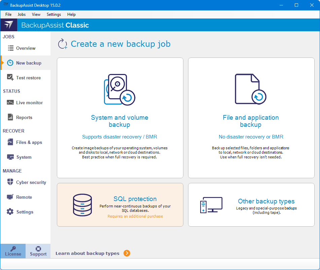This screenshot has height=270, width=320.
Task: Open the File menu
Action: click(8, 14)
